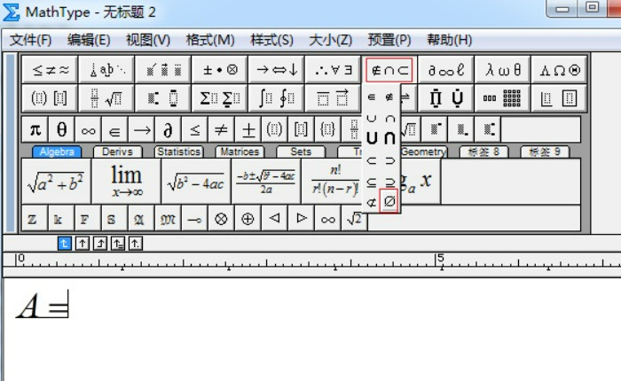Insert the proper subset symbol ⊂
Image resolution: width=621 pixels, height=381 pixels.
[x=372, y=161]
